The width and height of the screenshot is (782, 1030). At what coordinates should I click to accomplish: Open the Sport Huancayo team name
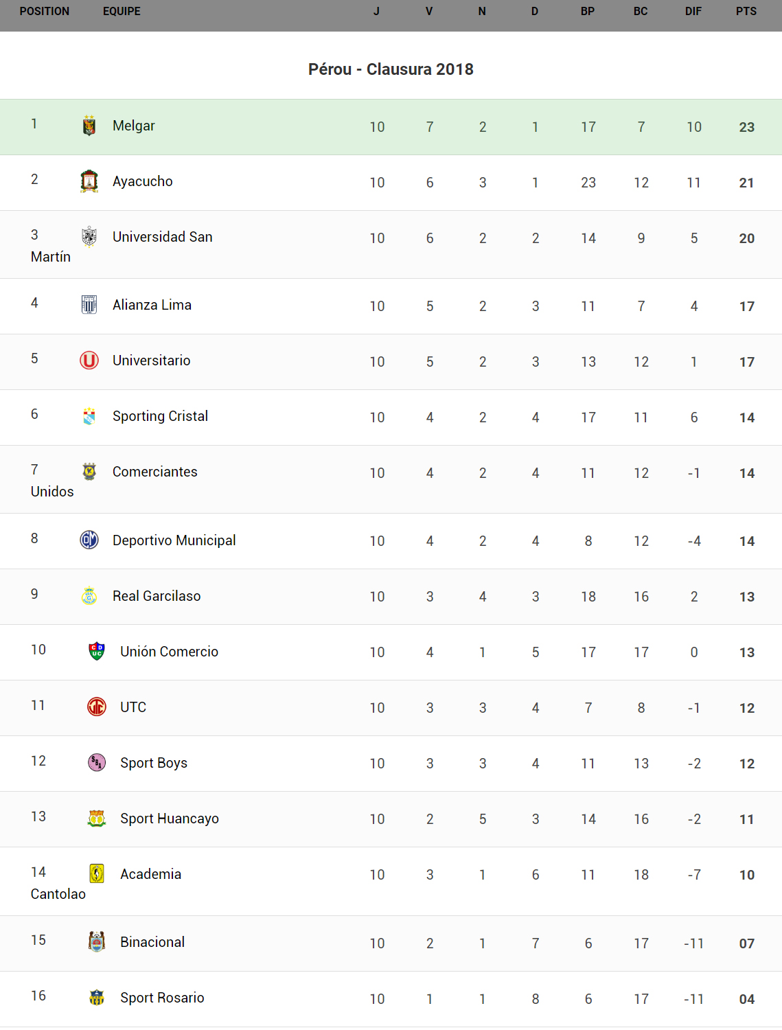[x=170, y=819]
